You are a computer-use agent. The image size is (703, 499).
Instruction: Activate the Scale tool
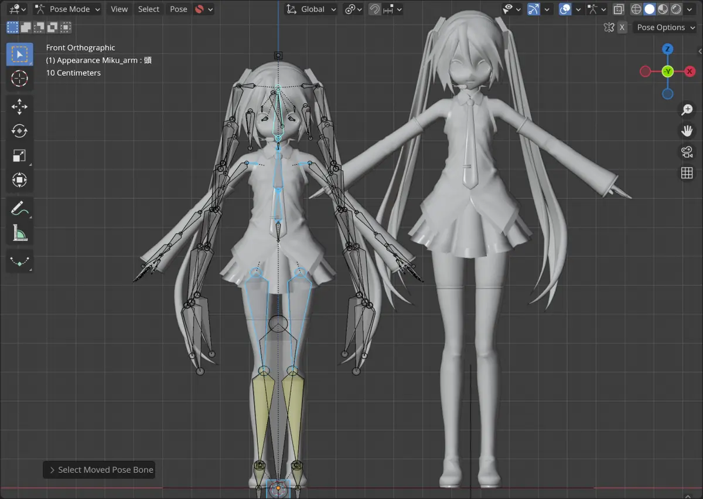19,155
